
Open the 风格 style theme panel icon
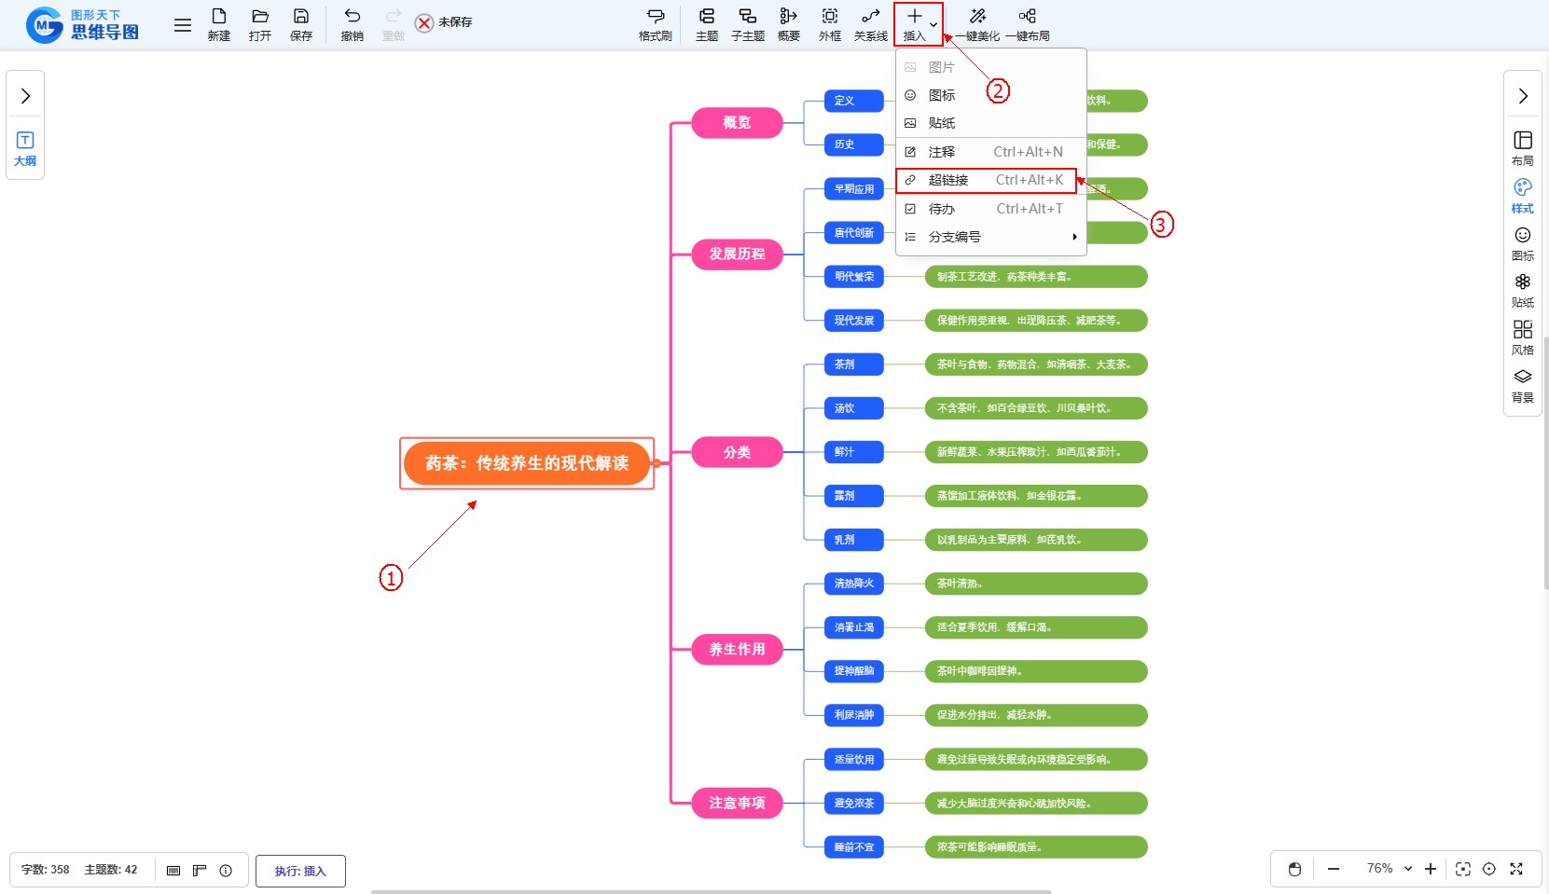point(1522,337)
